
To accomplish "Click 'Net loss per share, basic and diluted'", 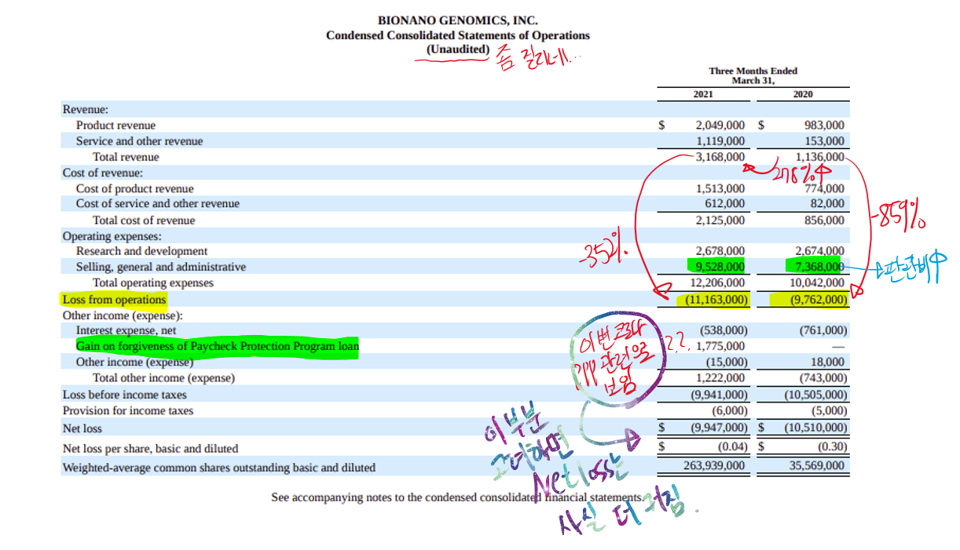I will coord(151,449).
